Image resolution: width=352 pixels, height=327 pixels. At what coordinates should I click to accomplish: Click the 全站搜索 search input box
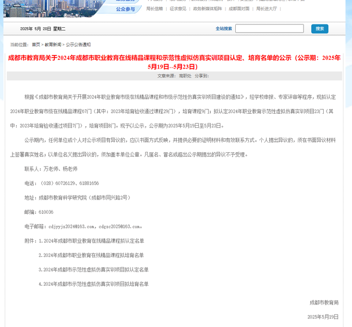(269, 28)
